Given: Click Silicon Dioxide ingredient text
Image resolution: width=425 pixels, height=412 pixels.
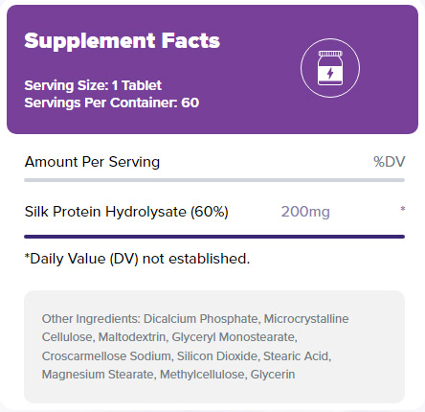Looking at the screenshot, I should pos(218,355).
